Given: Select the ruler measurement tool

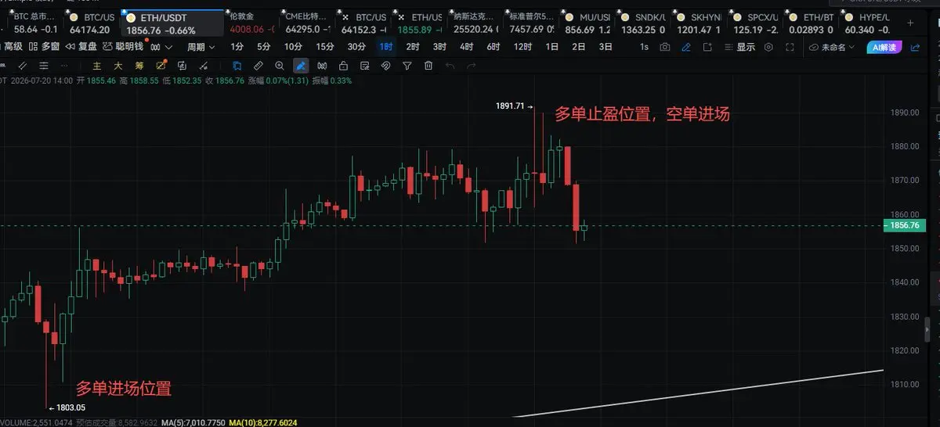Looking at the screenshot, I should (x=258, y=66).
